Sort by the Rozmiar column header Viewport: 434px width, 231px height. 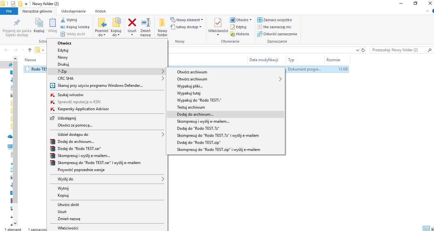(x=333, y=60)
